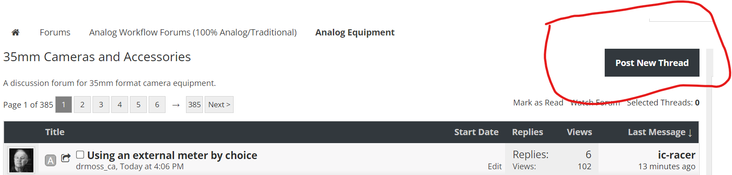Go to Analog Equipment breadcrumb
The image size is (732, 175).
(355, 32)
